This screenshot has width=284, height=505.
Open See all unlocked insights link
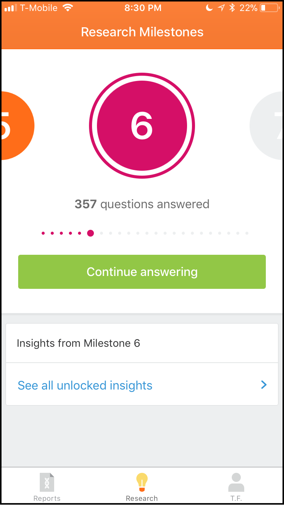coord(85,385)
